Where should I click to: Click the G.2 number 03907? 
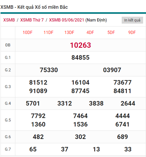click(112, 70)
